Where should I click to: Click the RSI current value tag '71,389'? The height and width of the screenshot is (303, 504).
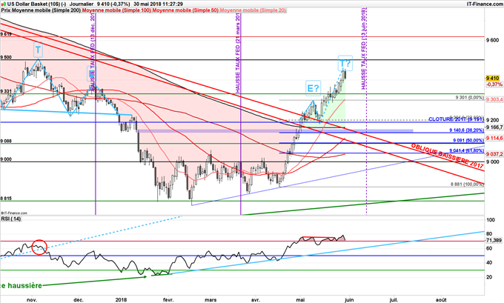tap(494, 240)
